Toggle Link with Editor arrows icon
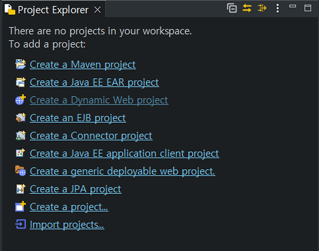Viewport: 319px width, 251px height. click(247, 8)
